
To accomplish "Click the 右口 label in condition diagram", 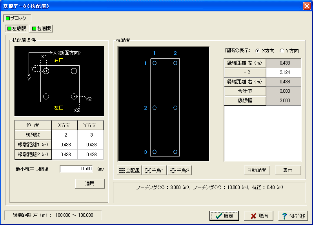I will pyautogui.click(x=59, y=60).
